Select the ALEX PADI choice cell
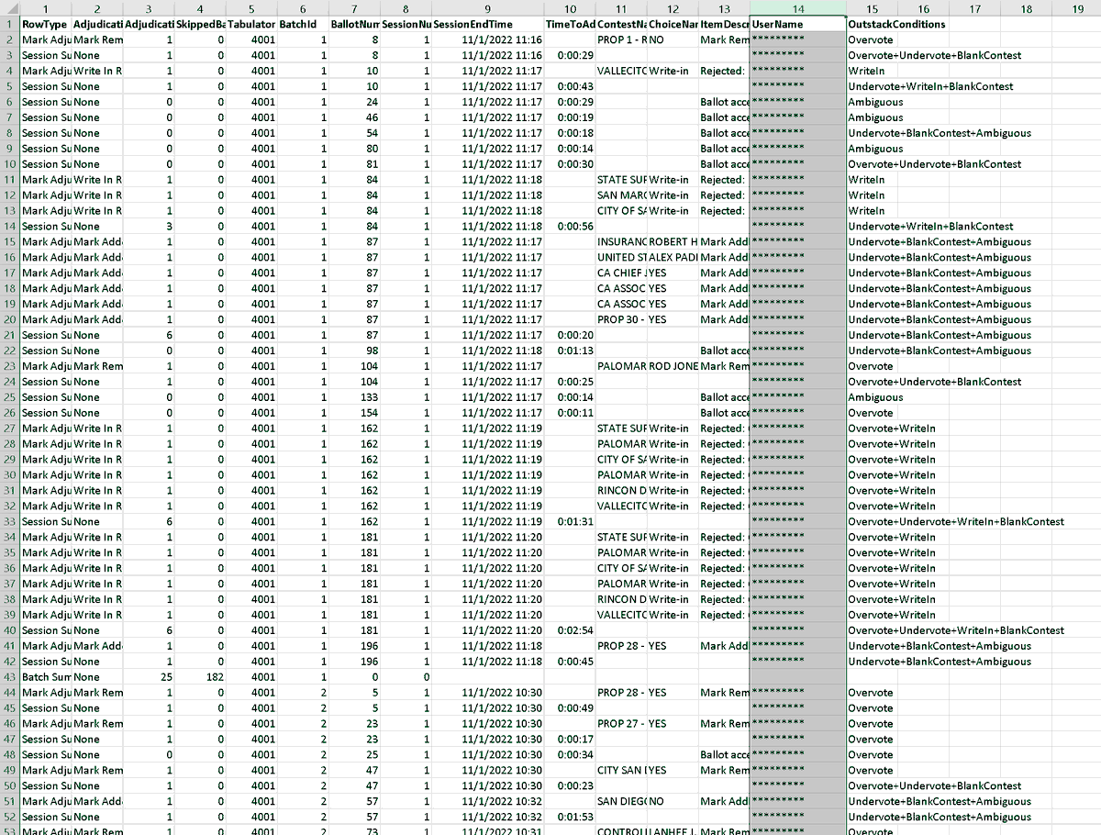 click(673, 258)
